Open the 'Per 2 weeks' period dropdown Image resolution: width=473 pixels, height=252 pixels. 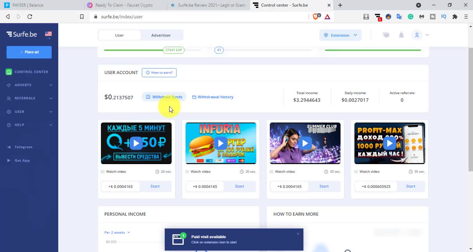(x=117, y=233)
